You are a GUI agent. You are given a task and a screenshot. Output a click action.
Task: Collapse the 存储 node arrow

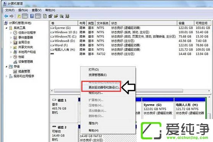pyautogui.click(x=6, y=67)
